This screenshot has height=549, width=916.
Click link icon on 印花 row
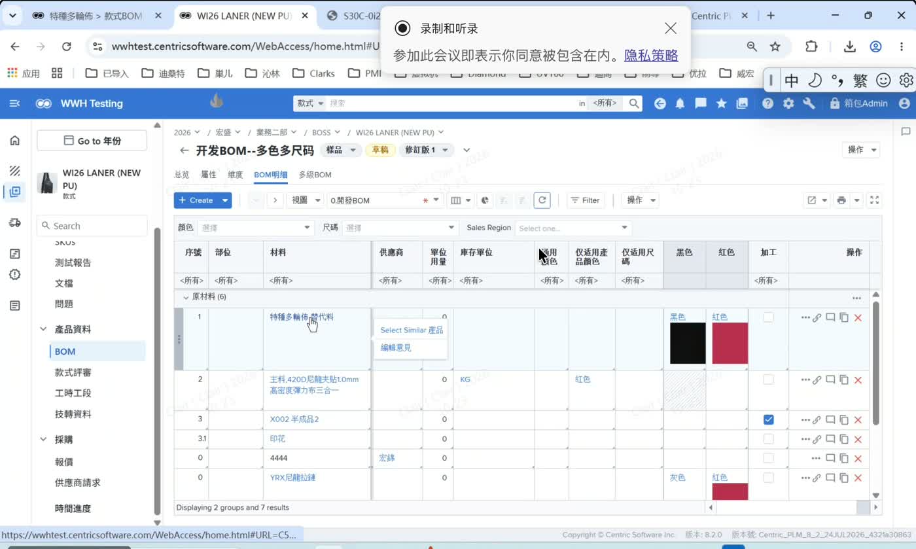(x=817, y=439)
